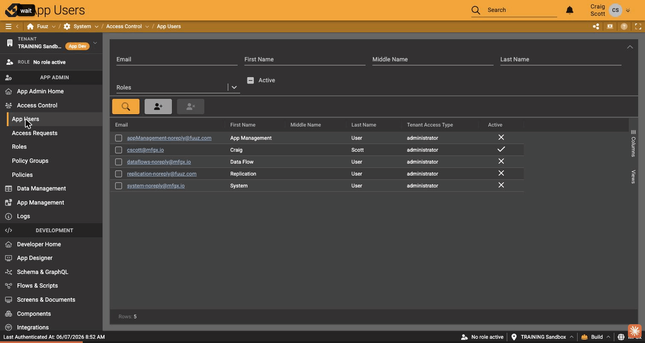The height and width of the screenshot is (343, 645).
Task: Open the dataflows-noreply@mfgx.io user link
Action: pyautogui.click(x=159, y=162)
